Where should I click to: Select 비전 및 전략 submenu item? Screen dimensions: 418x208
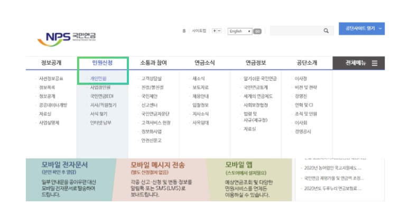pyautogui.click(x=306, y=87)
